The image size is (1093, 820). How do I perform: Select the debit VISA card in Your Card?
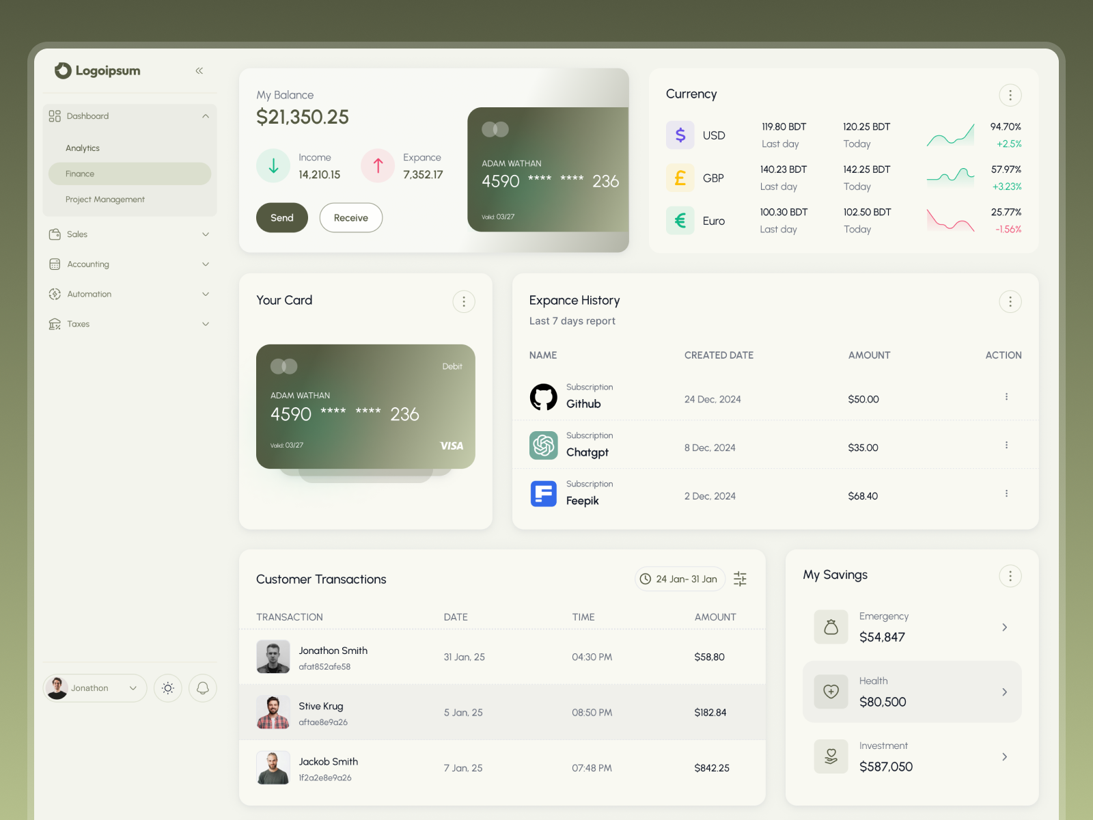click(365, 407)
